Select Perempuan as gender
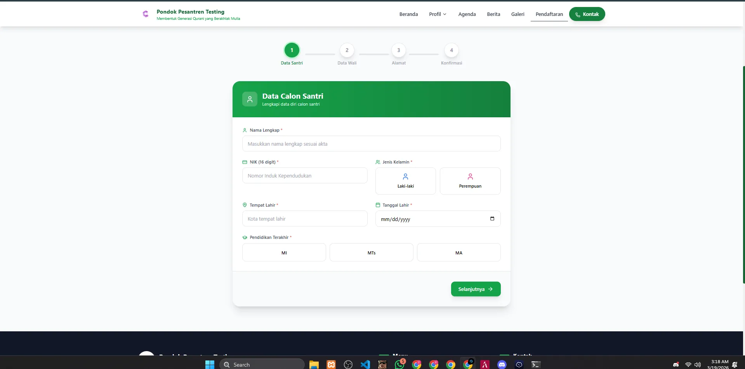The image size is (745, 369). pyautogui.click(x=470, y=181)
